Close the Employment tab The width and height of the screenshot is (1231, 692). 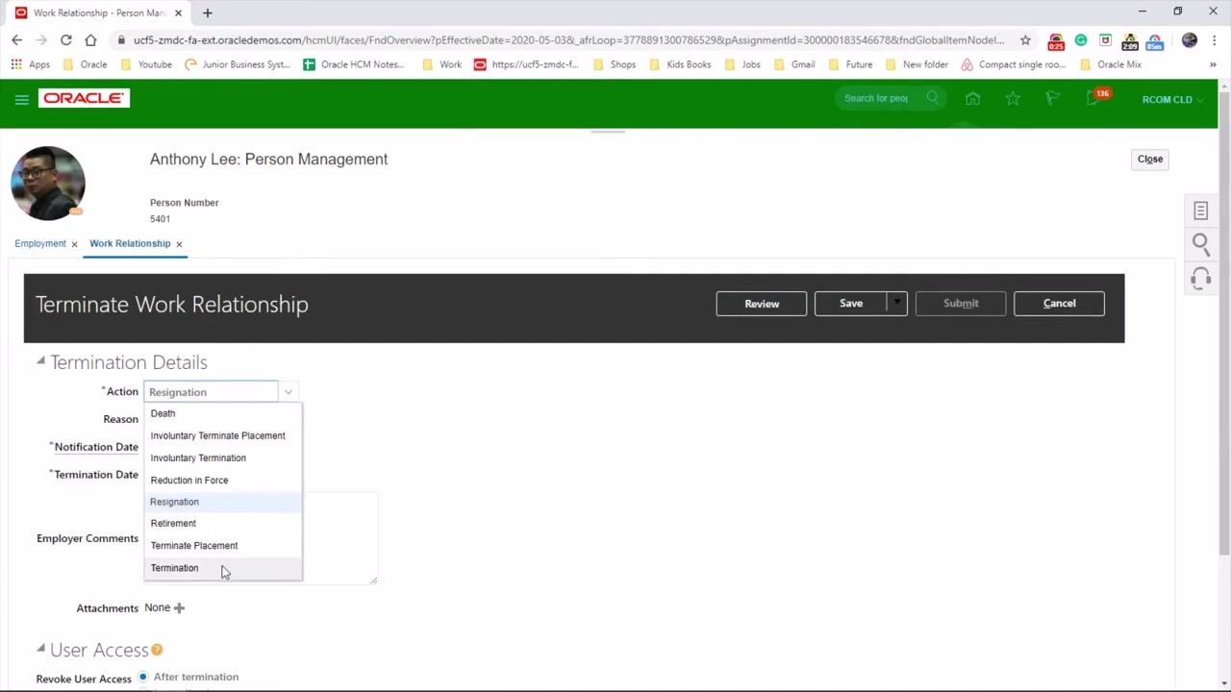[74, 244]
